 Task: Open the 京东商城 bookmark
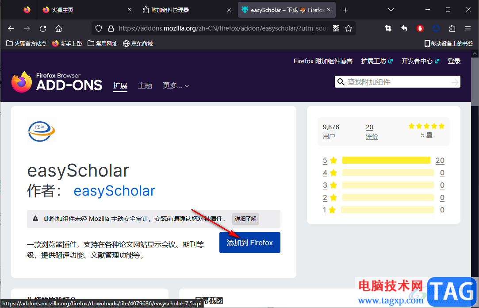tap(138, 43)
